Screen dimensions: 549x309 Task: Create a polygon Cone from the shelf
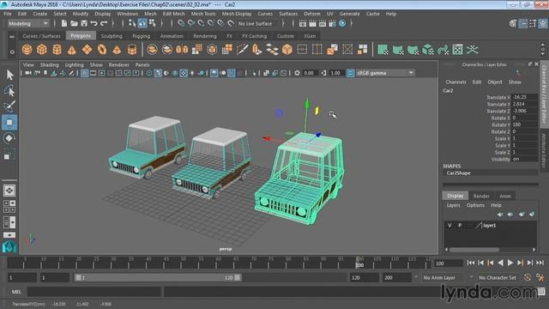pyautogui.click(x=72, y=50)
